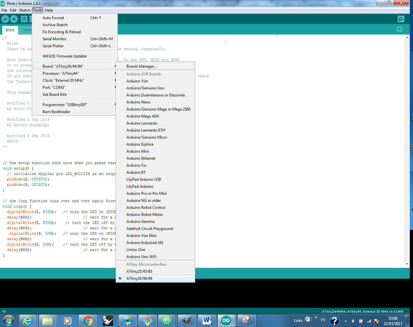Open the colorful diamond app in taskbar
Image resolution: width=413 pixels, height=327 pixels.
point(148,321)
